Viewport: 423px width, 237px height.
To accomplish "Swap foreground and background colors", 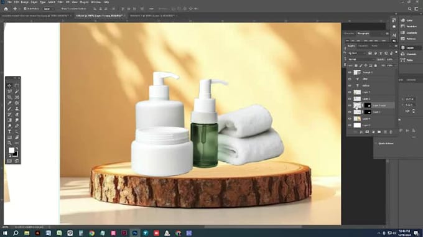I will pyautogui.click(x=16, y=149).
